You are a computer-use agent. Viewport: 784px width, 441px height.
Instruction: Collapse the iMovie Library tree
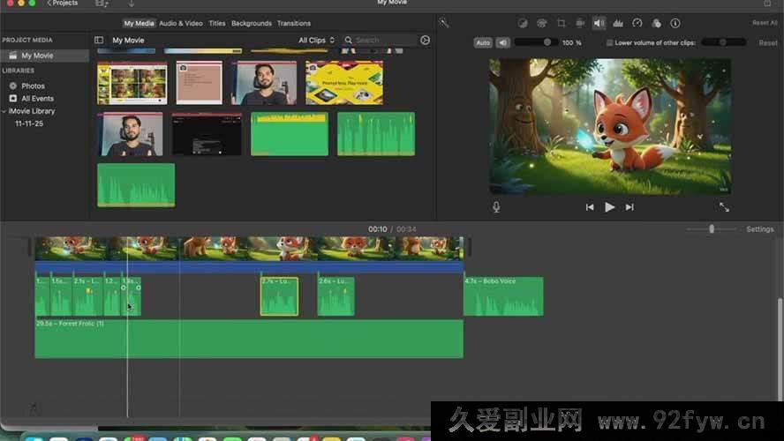click(x=4, y=111)
